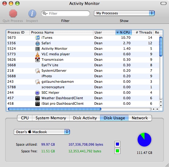This screenshot has width=169, height=167.
Task: Select the iPhoto process row
Action: pos(83,76)
